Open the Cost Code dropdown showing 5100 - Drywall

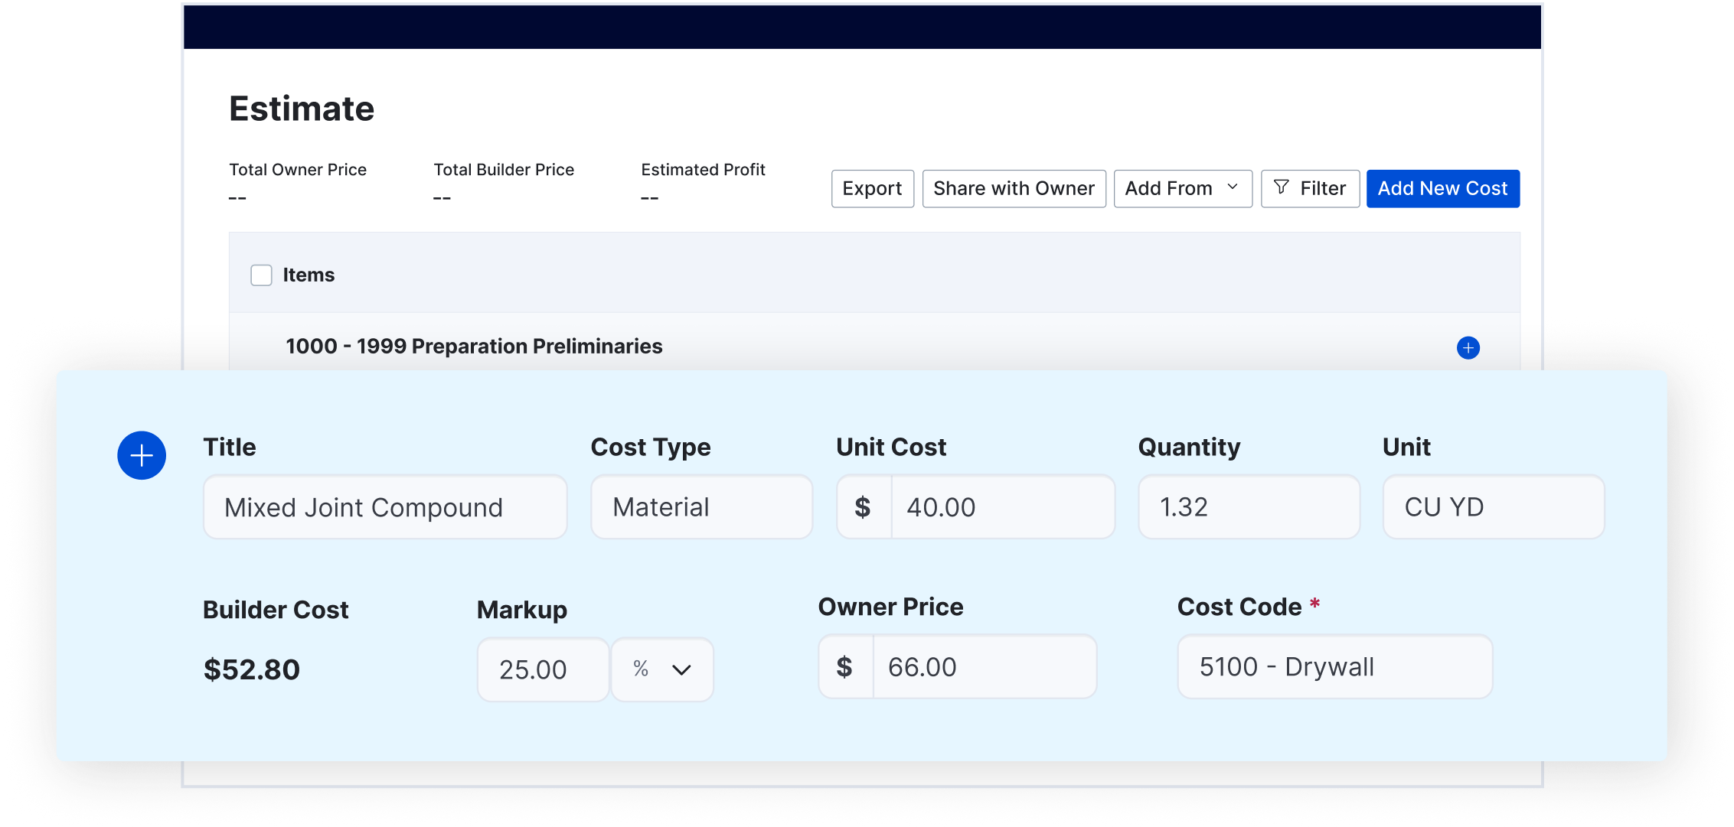(1334, 666)
